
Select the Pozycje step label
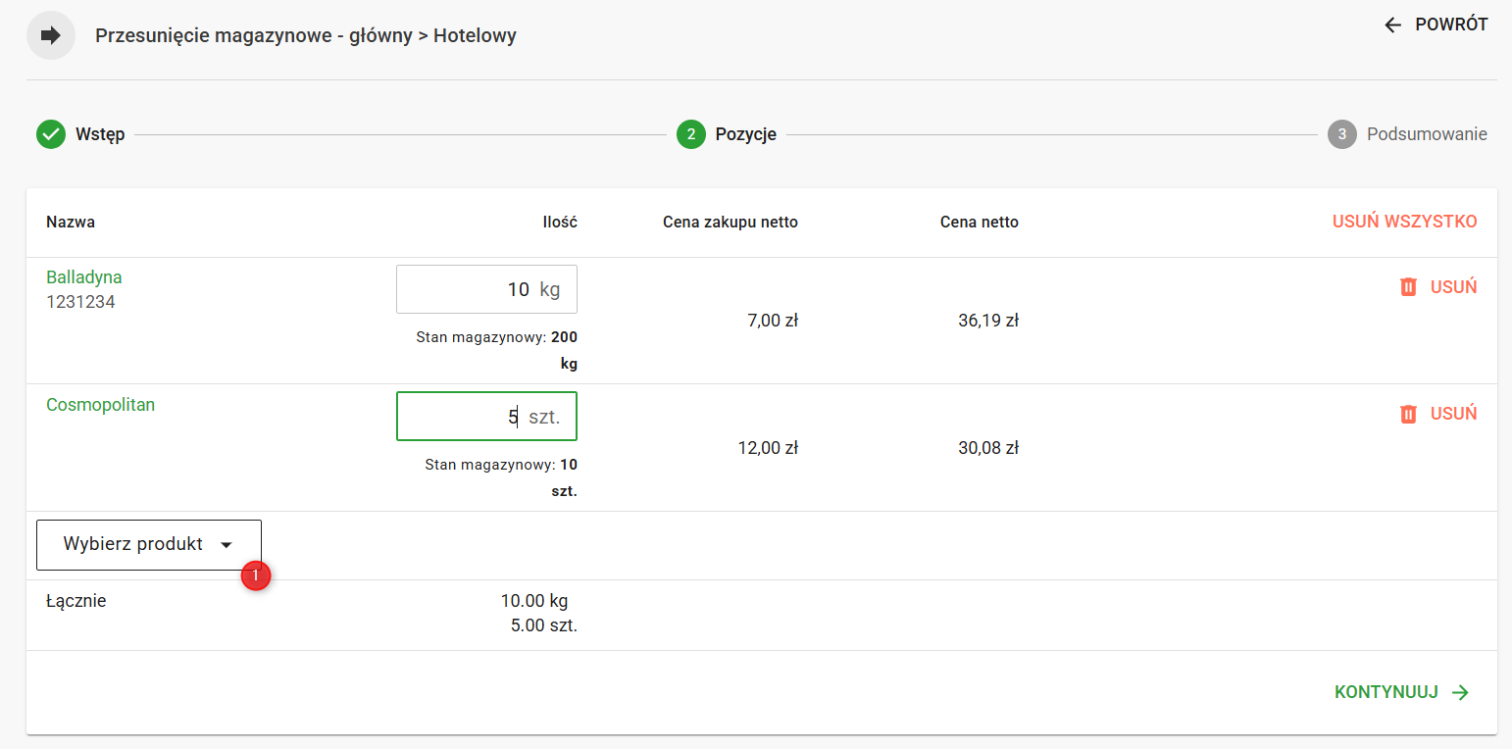[x=745, y=134]
